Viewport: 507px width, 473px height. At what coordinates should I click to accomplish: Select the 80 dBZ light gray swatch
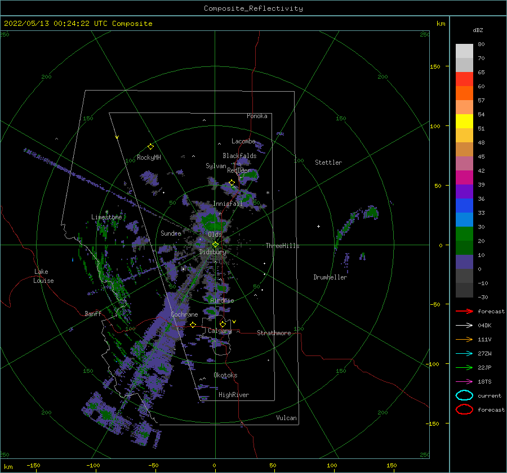464,51
